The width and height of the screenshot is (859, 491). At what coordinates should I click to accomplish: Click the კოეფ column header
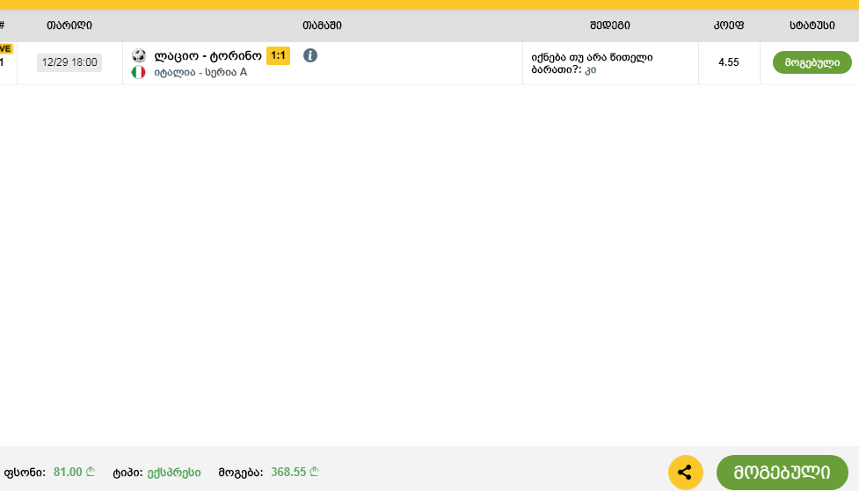click(x=729, y=25)
